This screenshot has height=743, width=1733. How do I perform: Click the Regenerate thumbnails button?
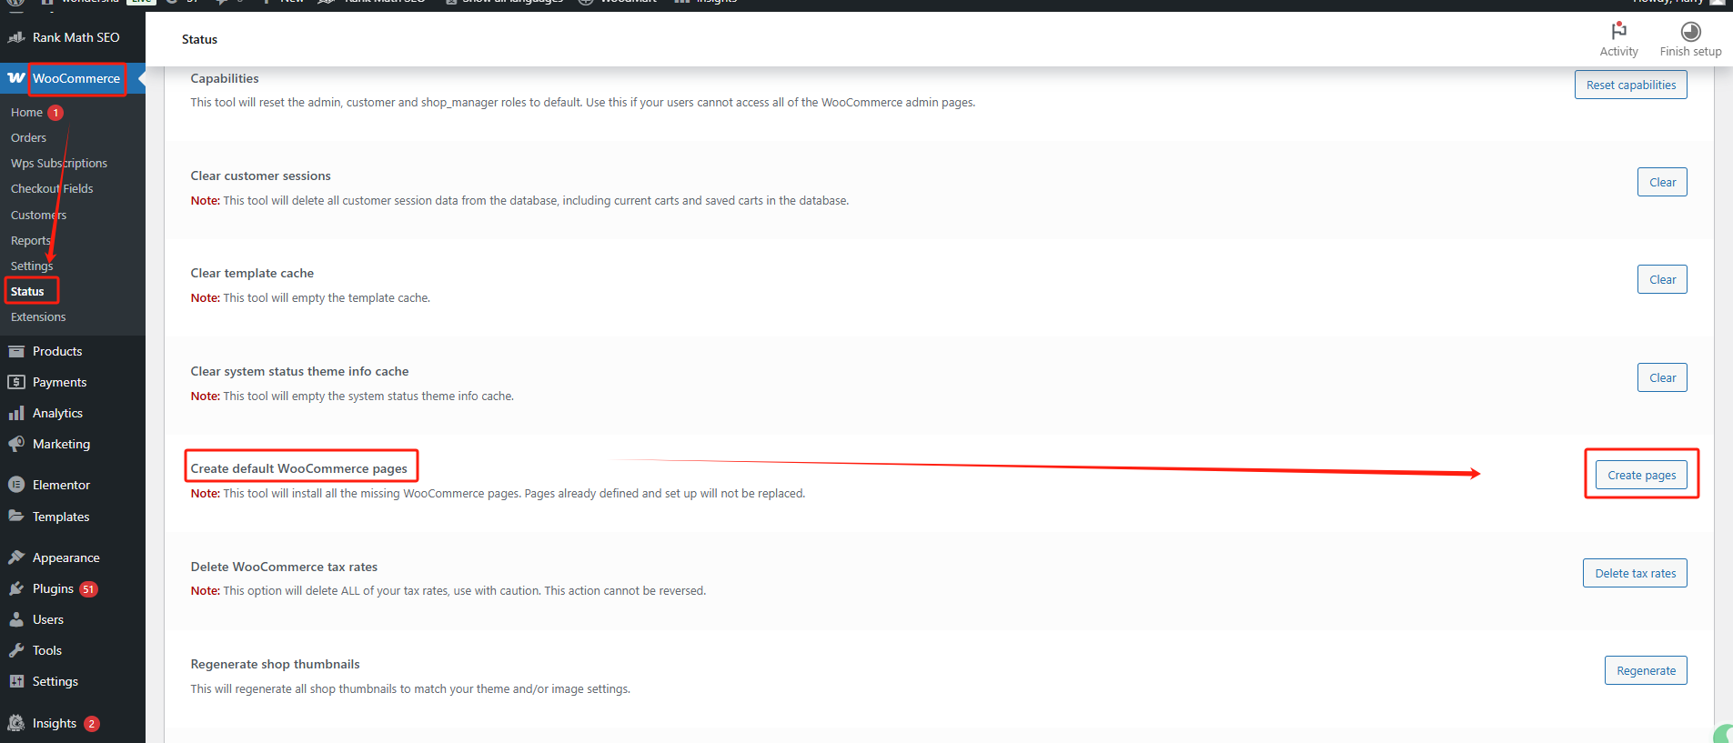[1646, 670]
